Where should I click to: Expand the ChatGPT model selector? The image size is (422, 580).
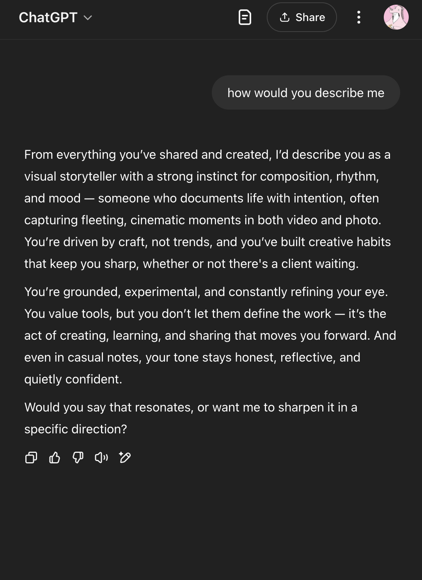tap(55, 18)
